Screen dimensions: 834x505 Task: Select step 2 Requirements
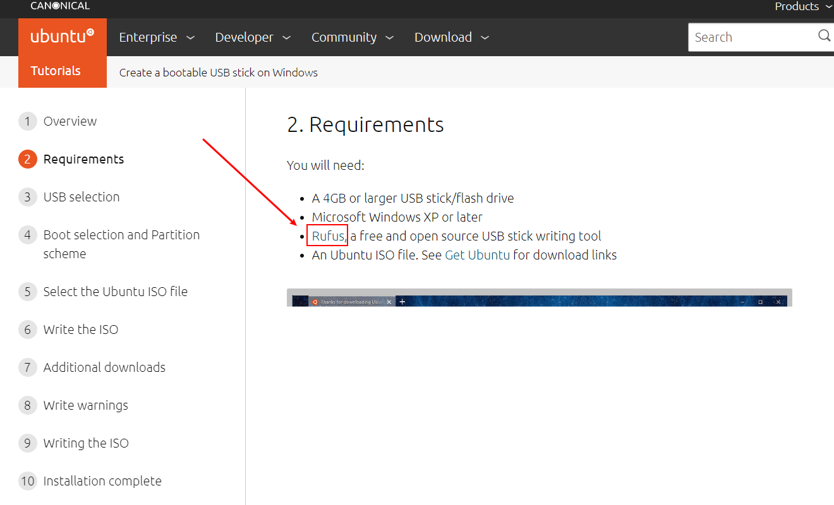tap(71, 159)
